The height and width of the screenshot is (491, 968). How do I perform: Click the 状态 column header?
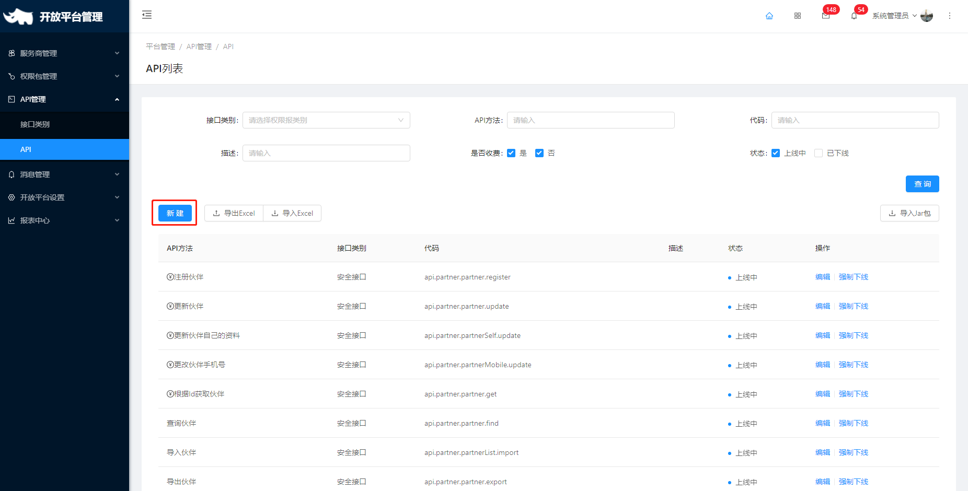735,248
